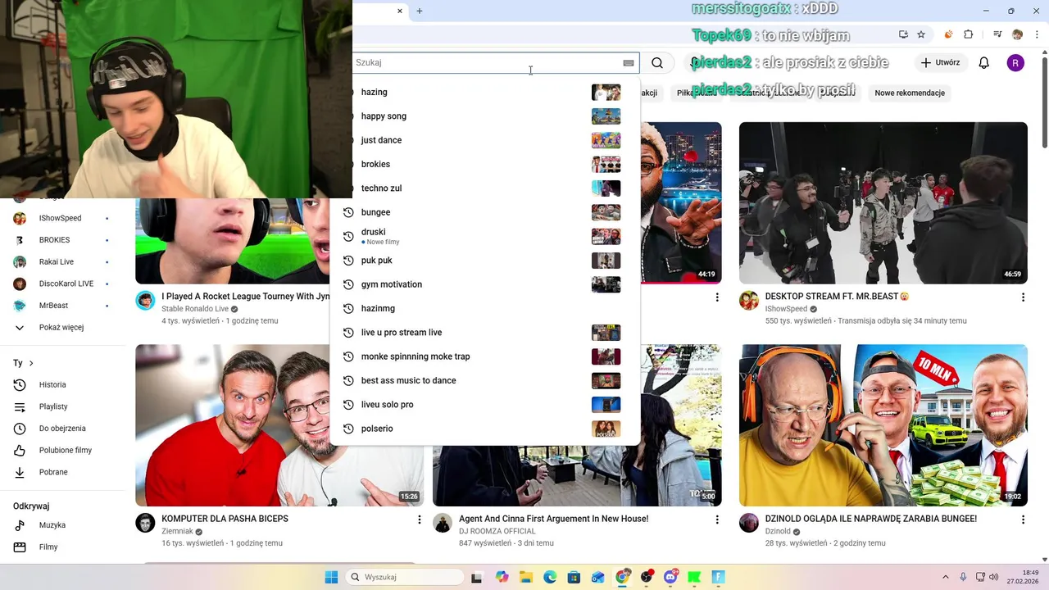Click the Szukaj YouTube search field
The image size is (1049, 590).
tap(496, 63)
